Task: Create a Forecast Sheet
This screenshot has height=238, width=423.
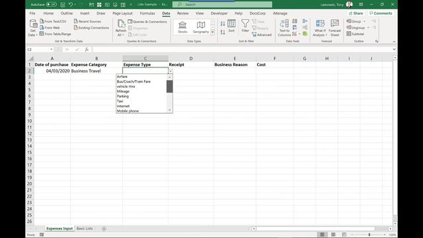Action: tap(335, 28)
